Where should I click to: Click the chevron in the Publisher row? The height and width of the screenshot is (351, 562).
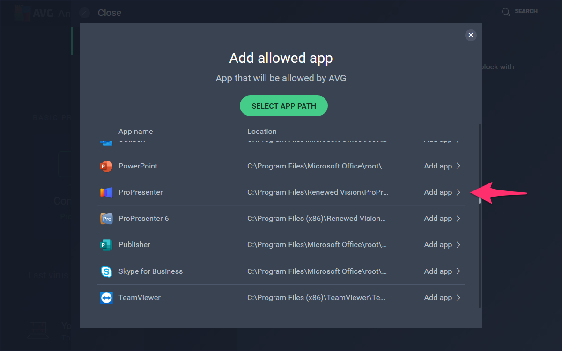(x=458, y=245)
